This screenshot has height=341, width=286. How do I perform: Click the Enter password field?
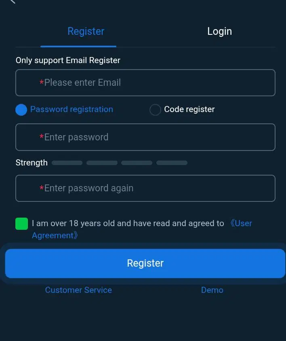tap(145, 137)
